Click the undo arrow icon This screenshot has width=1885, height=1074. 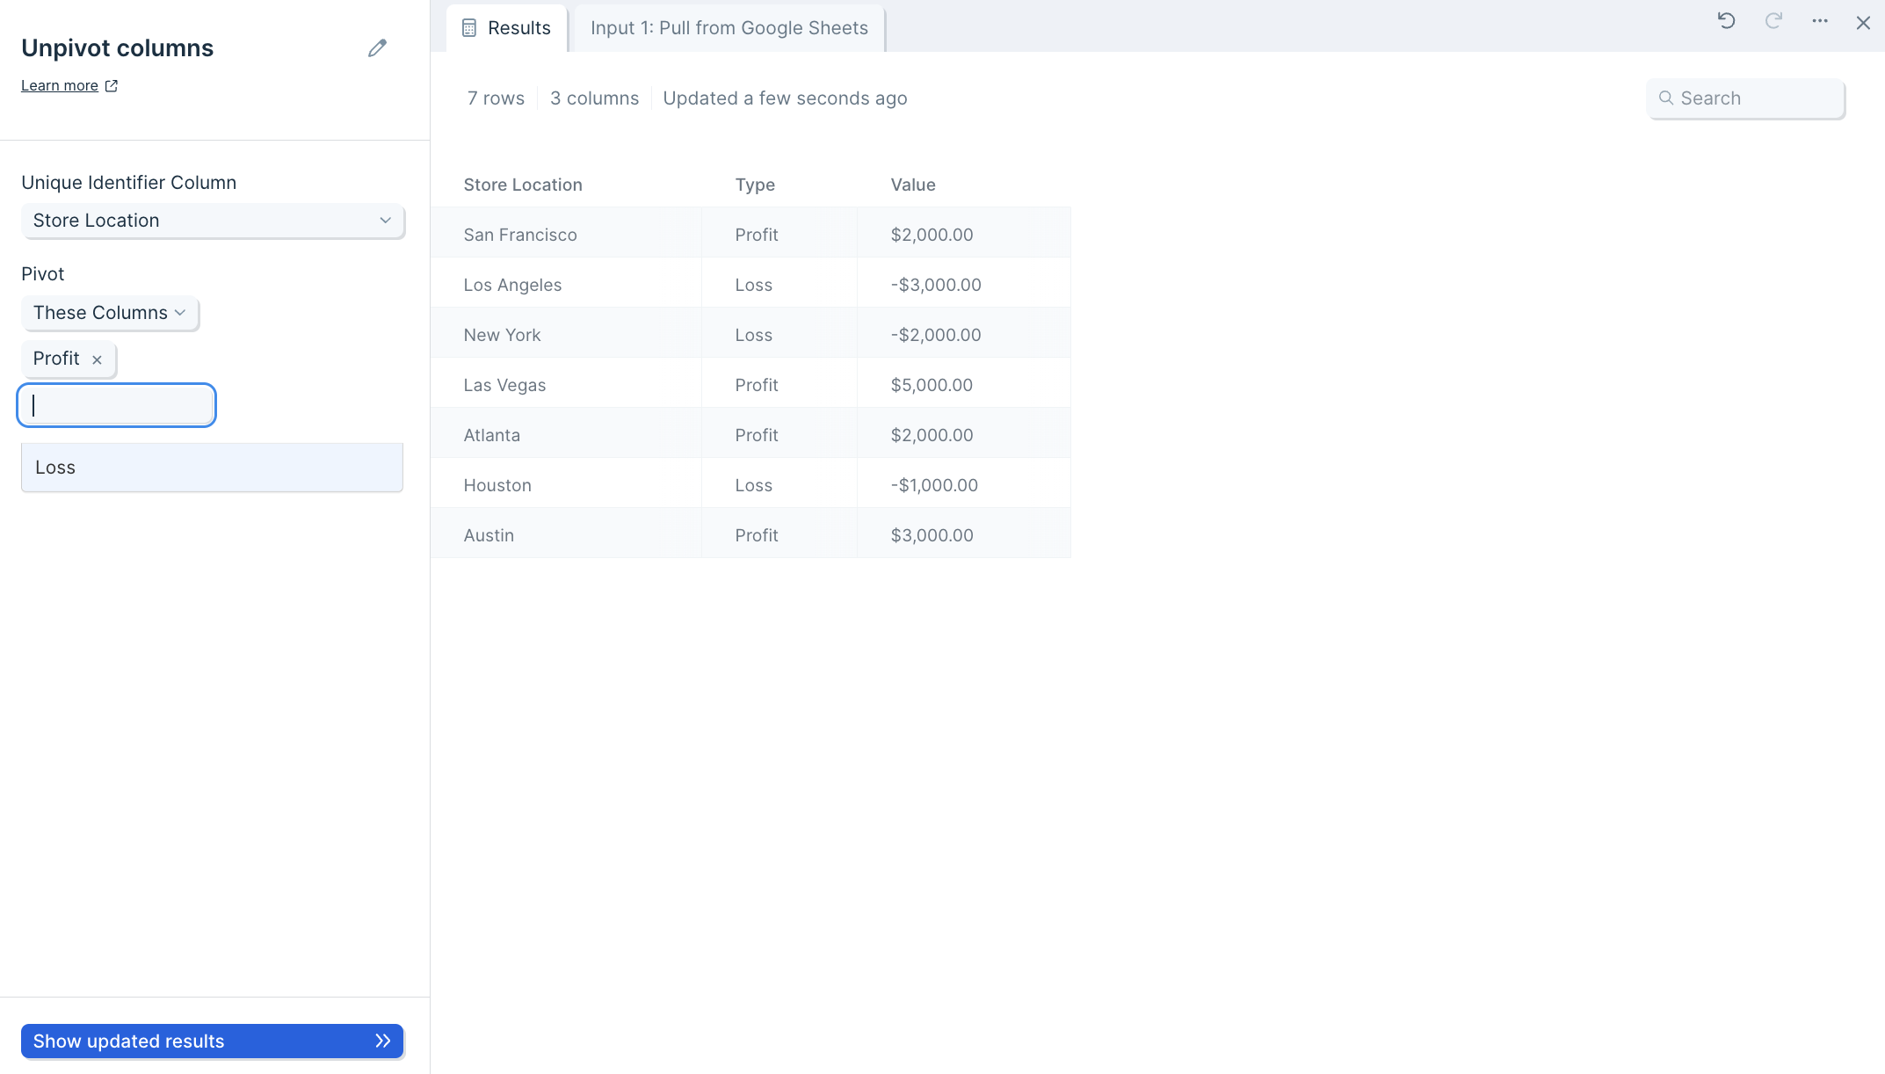(x=1726, y=21)
